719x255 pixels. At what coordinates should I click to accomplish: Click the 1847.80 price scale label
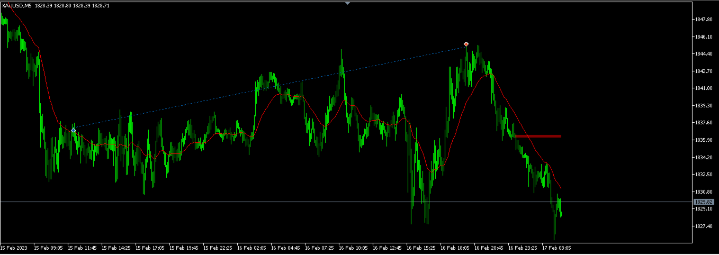[x=703, y=20]
